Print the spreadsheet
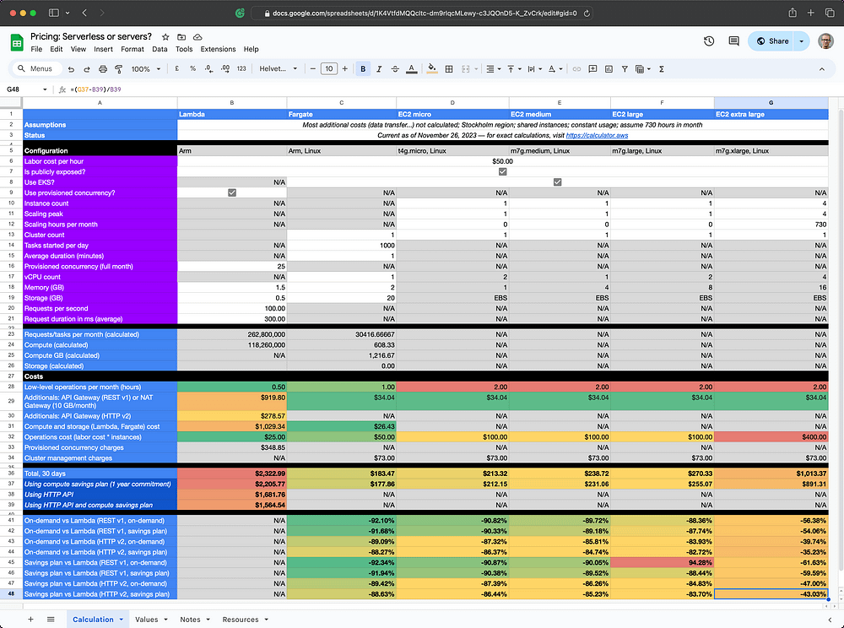The height and width of the screenshot is (628, 844). tap(103, 69)
